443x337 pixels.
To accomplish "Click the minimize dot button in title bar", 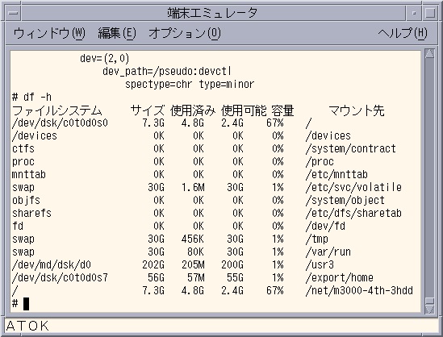I will pyautogui.click(x=414, y=13).
